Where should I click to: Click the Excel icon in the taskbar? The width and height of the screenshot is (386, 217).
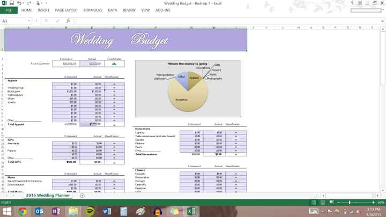pyautogui.click(x=191, y=211)
